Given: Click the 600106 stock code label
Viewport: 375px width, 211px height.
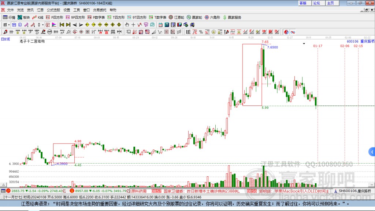Looking at the screenshot, I should tap(353, 42).
